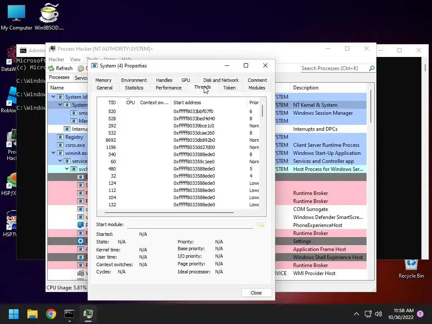Open the taskbar clock showing 11:58 AM
This screenshot has width=432, height=324.
click(x=401, y=314)
